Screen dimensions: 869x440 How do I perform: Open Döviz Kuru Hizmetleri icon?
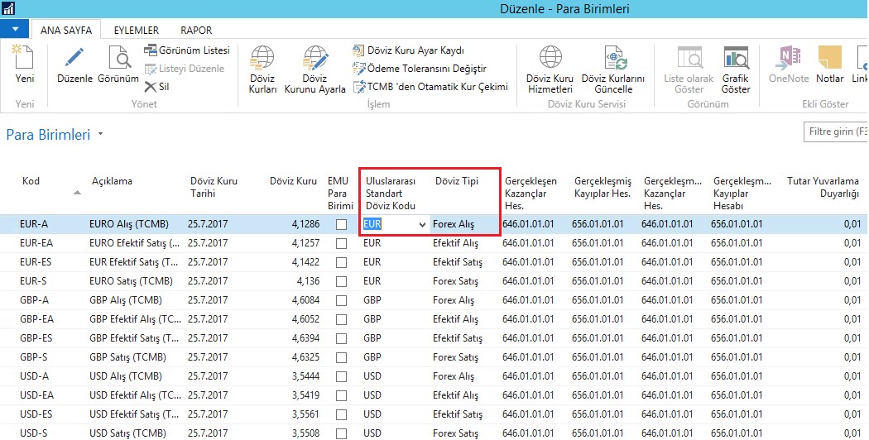pyautogui.click(x=550, y=58)
